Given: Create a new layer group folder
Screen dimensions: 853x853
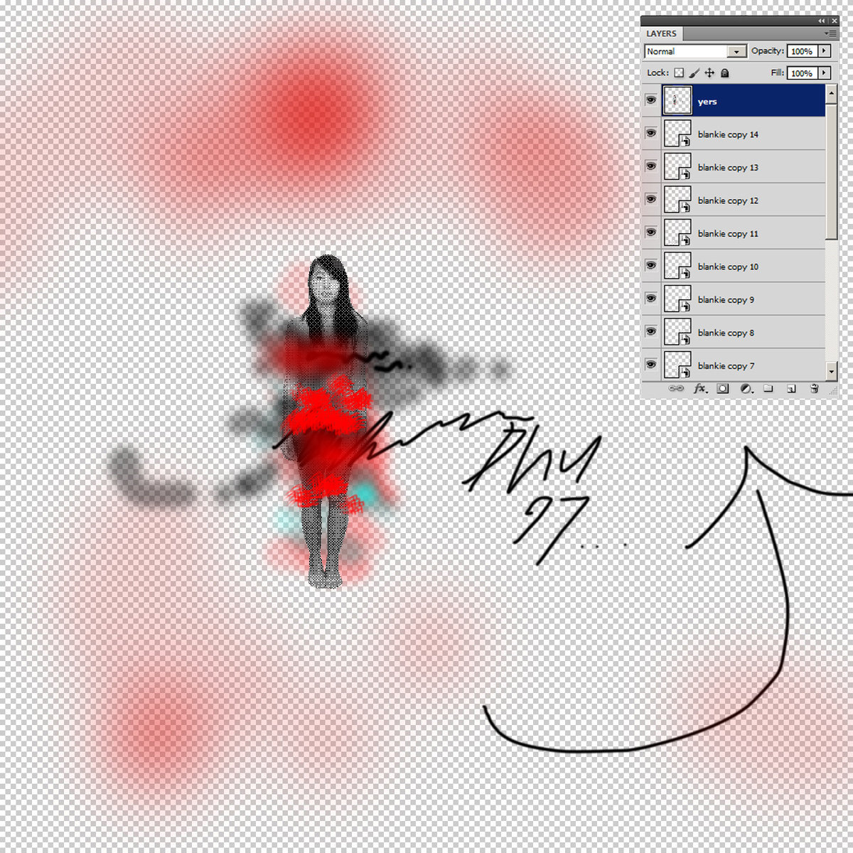Looking at the screenshot, I should pos(768,389).
